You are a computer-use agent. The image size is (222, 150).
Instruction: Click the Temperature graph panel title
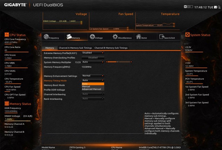pyautogui.click(x=170, y=14)
